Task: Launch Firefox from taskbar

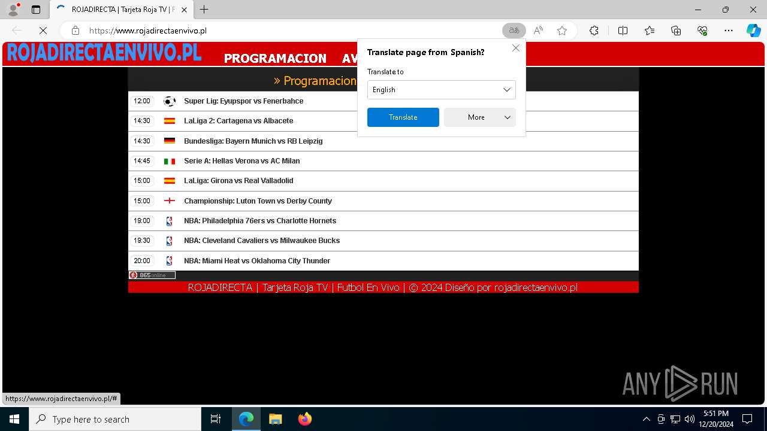Action: click(x=305, y=419)
